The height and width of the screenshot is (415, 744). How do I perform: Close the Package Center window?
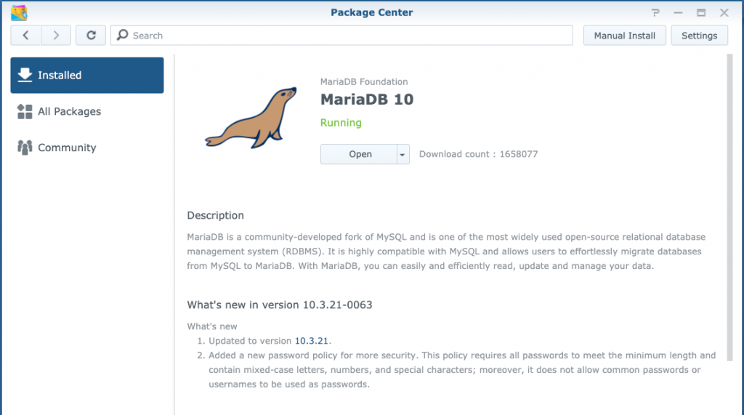[724, 13]
